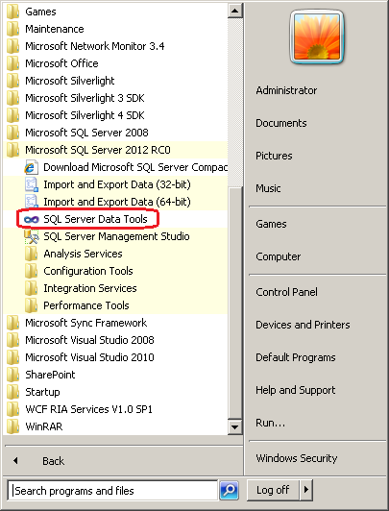Open the Microsoft SQL Server 2008 folder icon
This screenshot has height=511, width=389.
pyautogui.click(x=13, y=133)
